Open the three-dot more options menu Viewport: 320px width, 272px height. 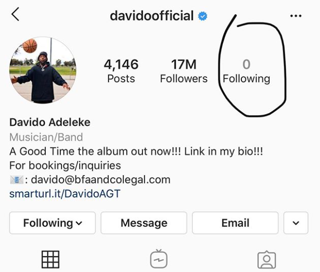[x=296, y=16]
